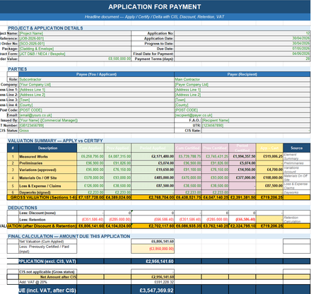Image resolution: width=311 pixels, height=294 pixels.
Task: Click the headline document subtitle cell
Action: [x=155, y=17]
